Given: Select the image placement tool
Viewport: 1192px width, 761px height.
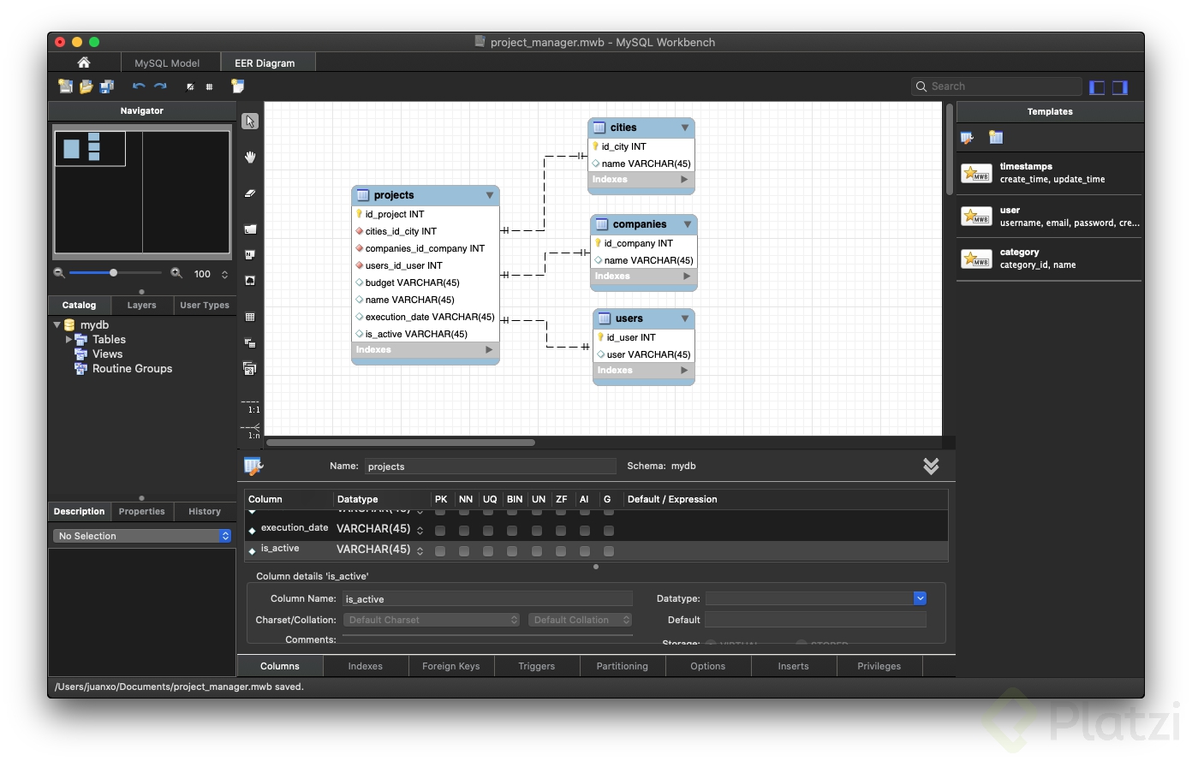Looking at the screenshot, I should coord(250,280).
